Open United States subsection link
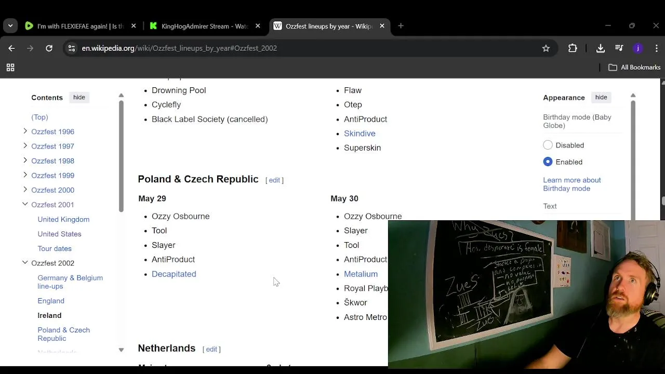Screen dimensions: 665x374 [59, 234]
